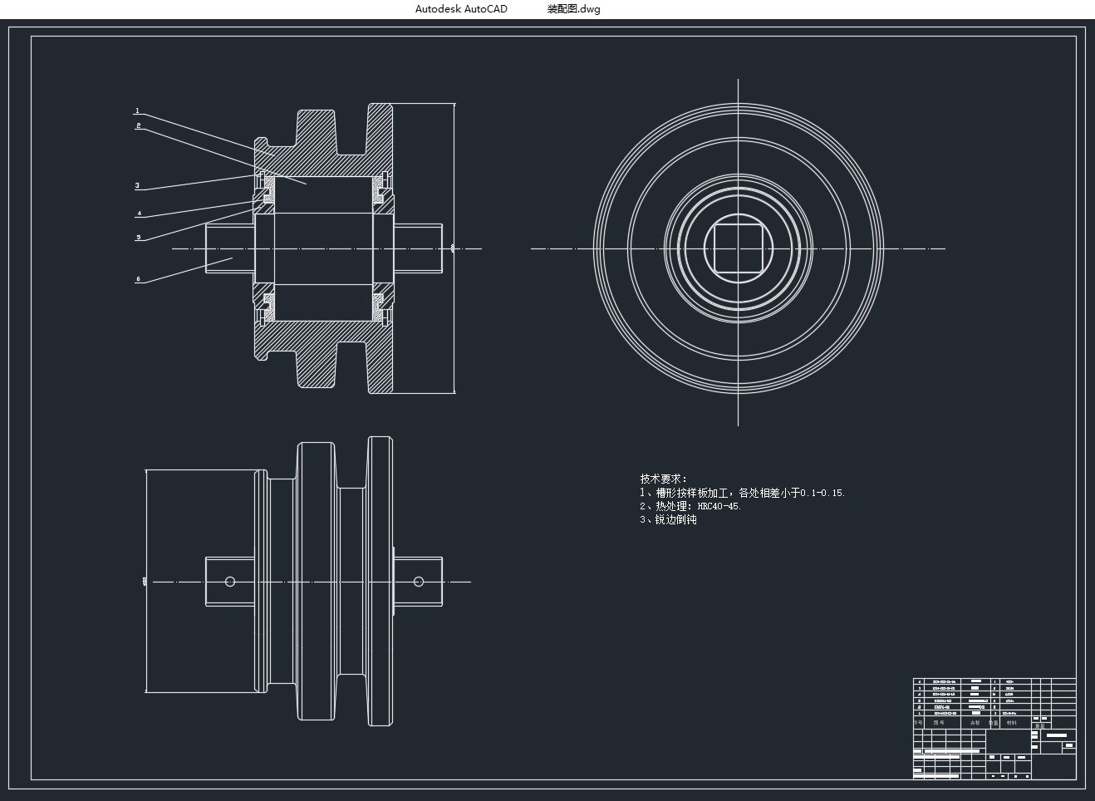Select the first technical requirement about 槽形按样板加工
Image resolution: width=1095 pixels, height=801 pixels.
[742, 493]
